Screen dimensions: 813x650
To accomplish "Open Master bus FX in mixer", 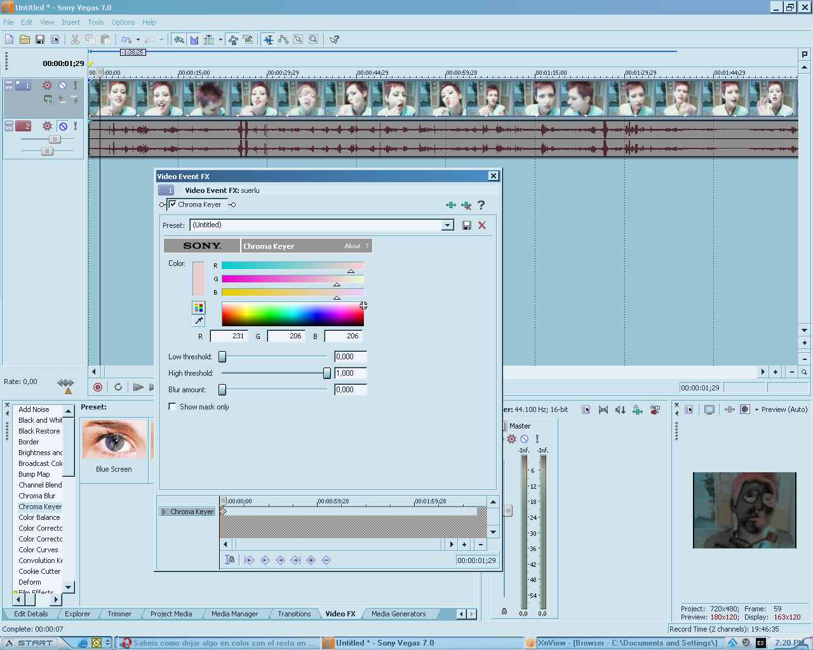I will [512, 439].
